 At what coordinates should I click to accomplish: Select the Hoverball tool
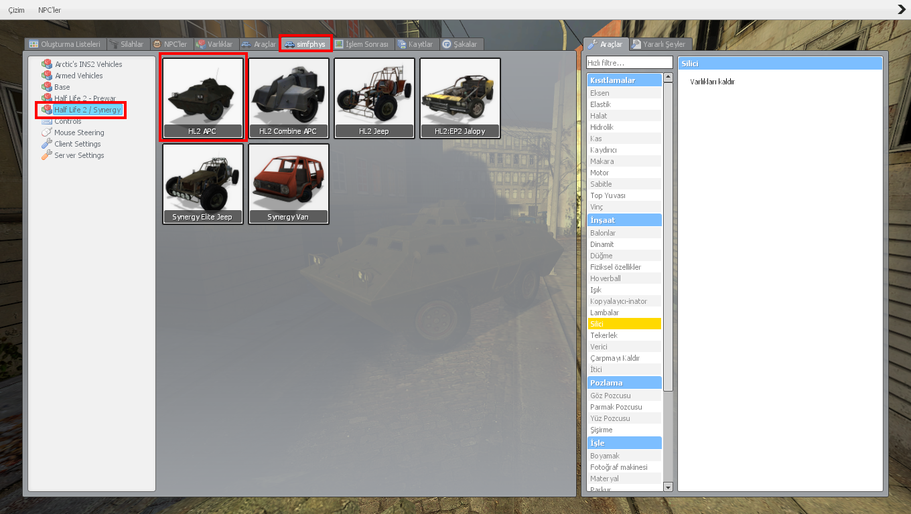click(624, 278)
